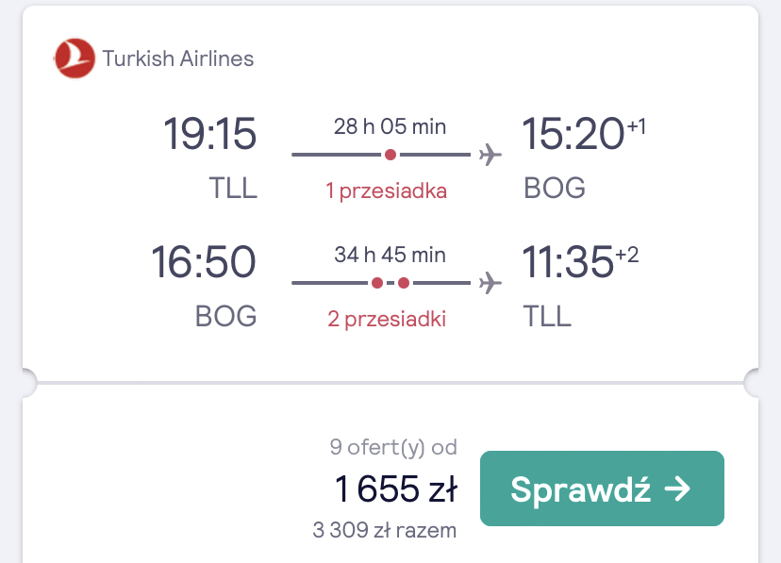Click the first red stopover dot on return
The height and width of the screenshot is (563, 781).
377,283
